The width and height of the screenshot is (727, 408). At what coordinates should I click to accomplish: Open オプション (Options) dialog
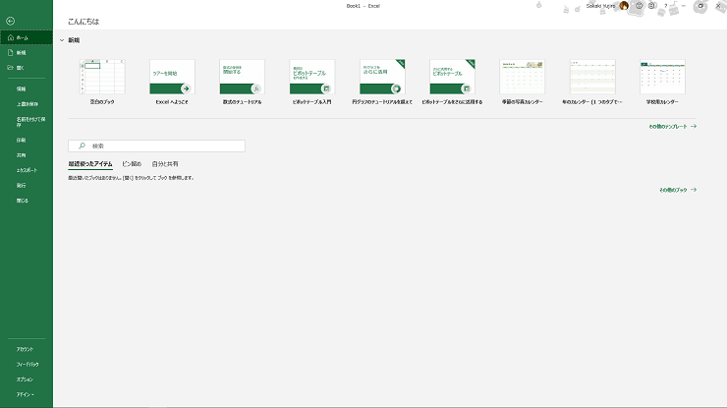pos(27,379)
